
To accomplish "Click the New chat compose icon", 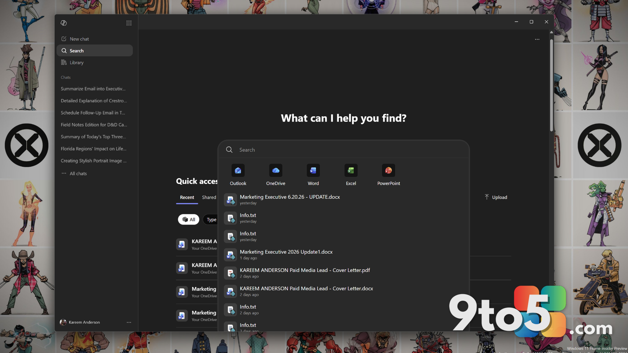I will tap(64, 39).
